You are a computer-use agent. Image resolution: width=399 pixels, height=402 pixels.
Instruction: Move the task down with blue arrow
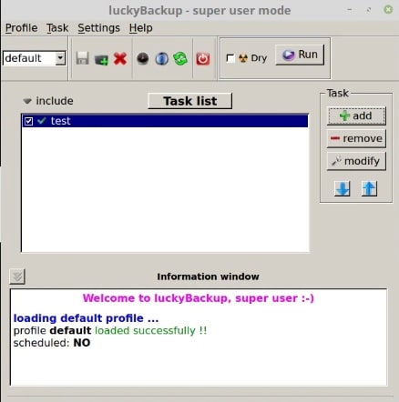(343, 188)
